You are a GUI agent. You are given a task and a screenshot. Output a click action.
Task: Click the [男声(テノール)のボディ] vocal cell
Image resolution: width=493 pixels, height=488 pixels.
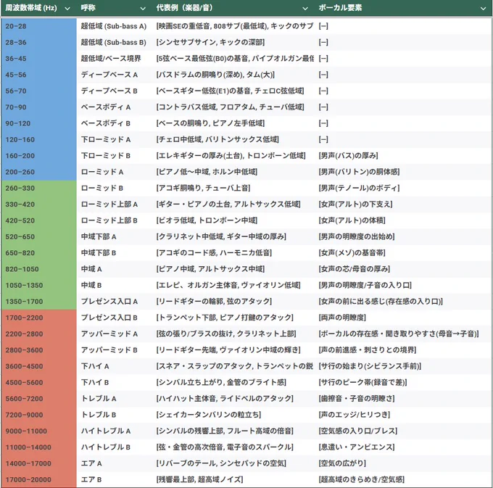pos(403,188)
